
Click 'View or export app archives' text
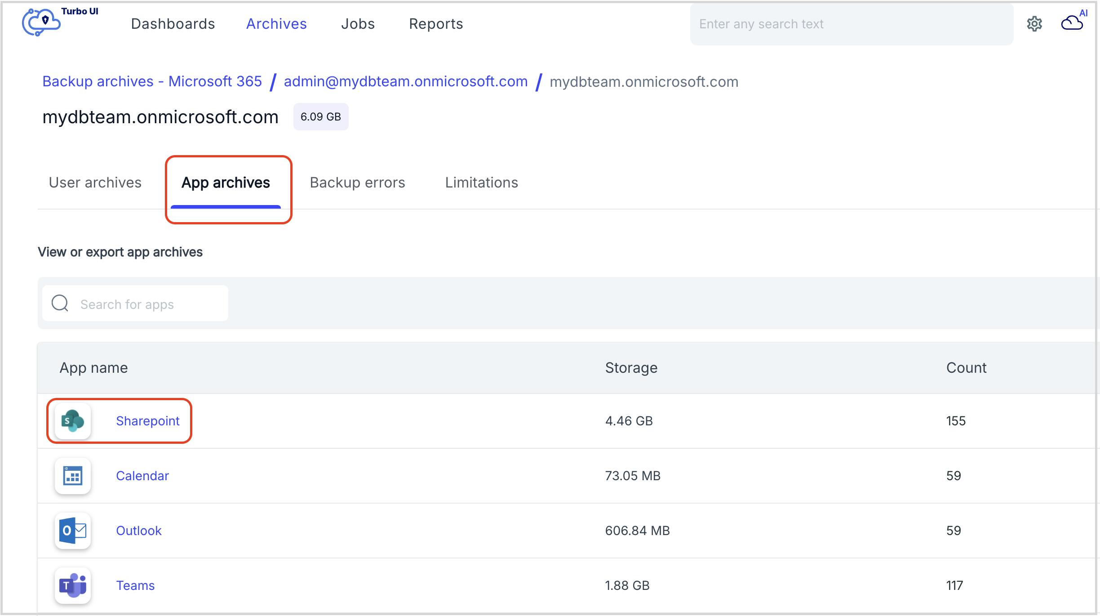coord(120,252)
